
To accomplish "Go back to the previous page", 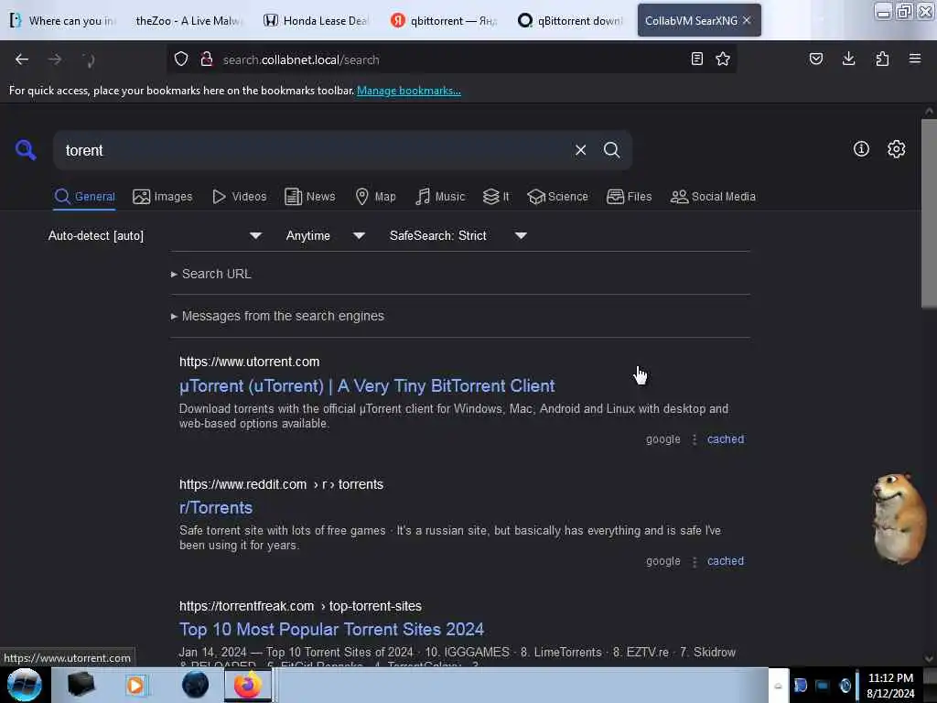I will pos(22,59).
